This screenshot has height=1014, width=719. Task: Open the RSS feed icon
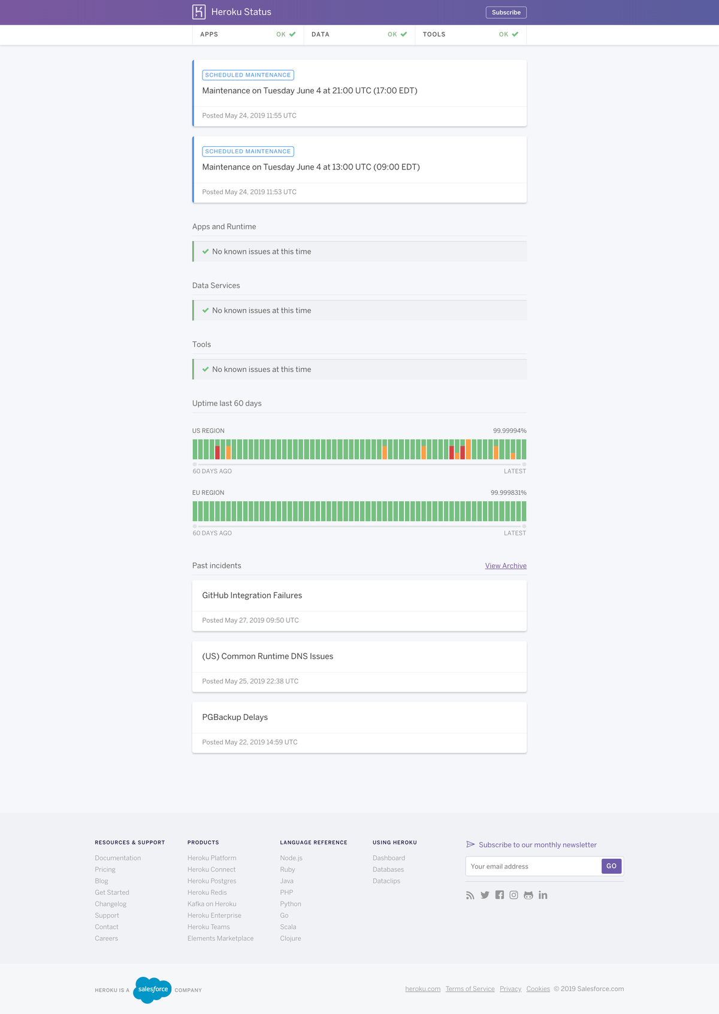(x=470, y=895)
